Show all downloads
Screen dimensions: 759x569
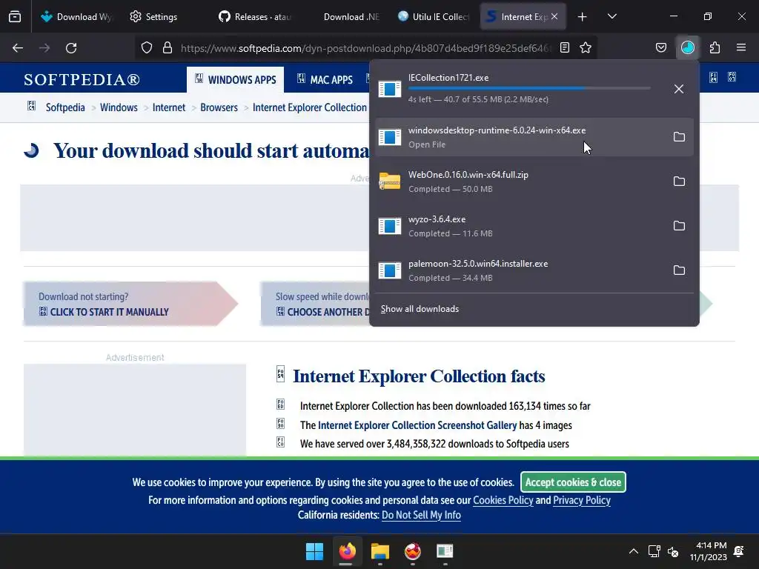(x=420, y=309)
